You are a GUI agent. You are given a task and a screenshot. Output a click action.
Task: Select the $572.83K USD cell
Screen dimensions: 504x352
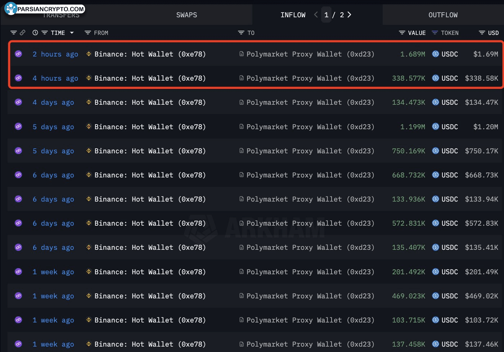(482, 223)
